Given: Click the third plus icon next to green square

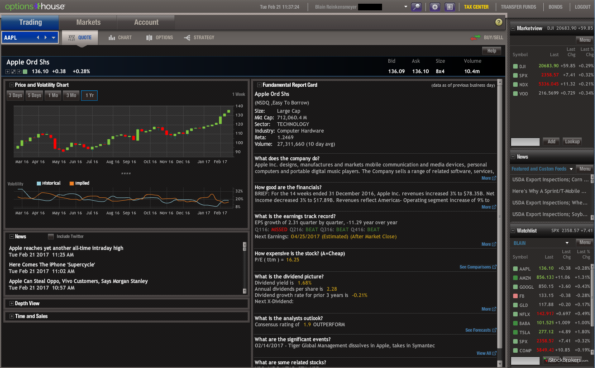Looking at the screenshot, I should (19, 72).
